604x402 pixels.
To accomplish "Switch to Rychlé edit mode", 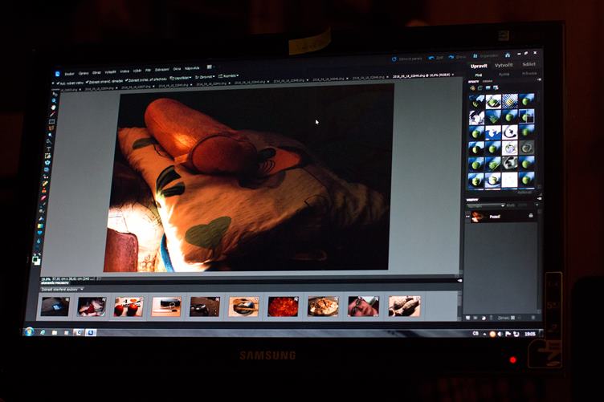I will (x=504, y=75).
